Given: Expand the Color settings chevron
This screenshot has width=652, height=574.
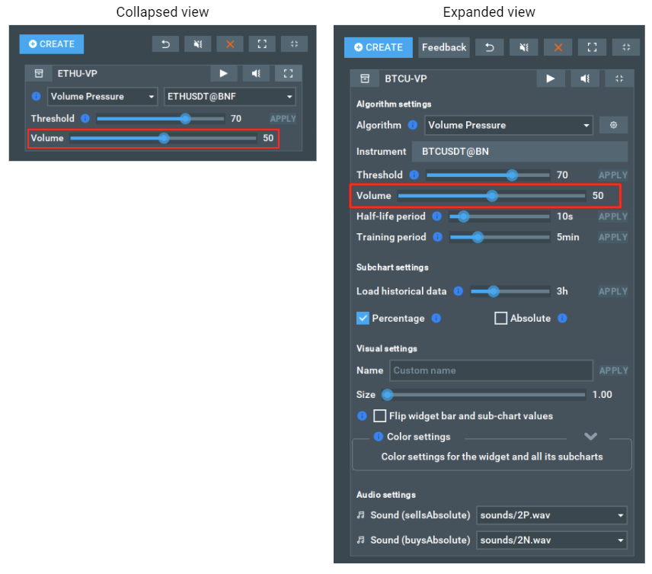Looking at the screenshot, I should (590, 437).
